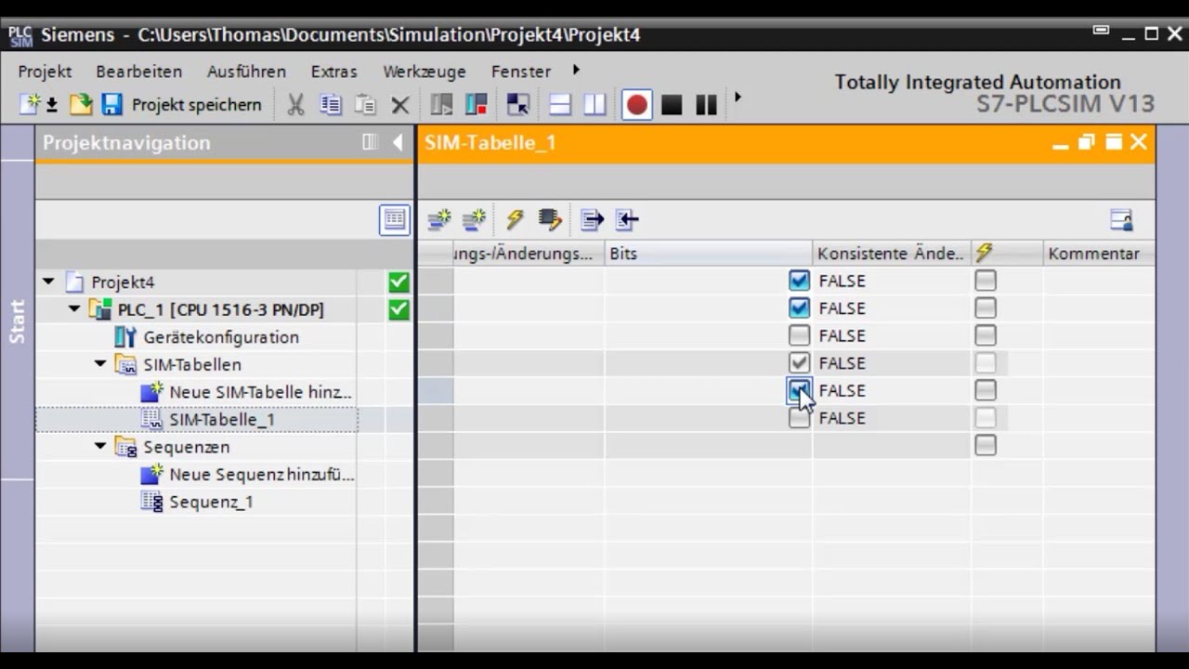The image size is (1189, 669).
Task: Click the panel icon with red square
Action: [x=477, y=105]
